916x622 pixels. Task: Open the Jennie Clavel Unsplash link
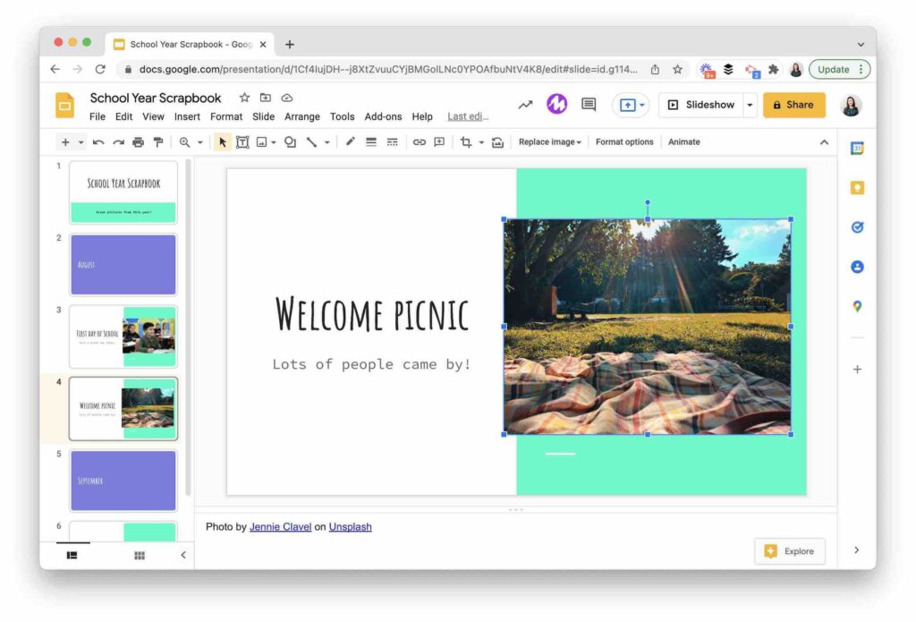pos(280,527)
